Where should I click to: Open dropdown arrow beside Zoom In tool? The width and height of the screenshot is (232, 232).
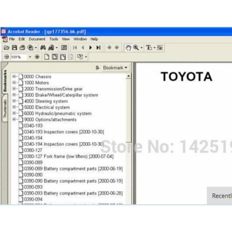point(142,48)
